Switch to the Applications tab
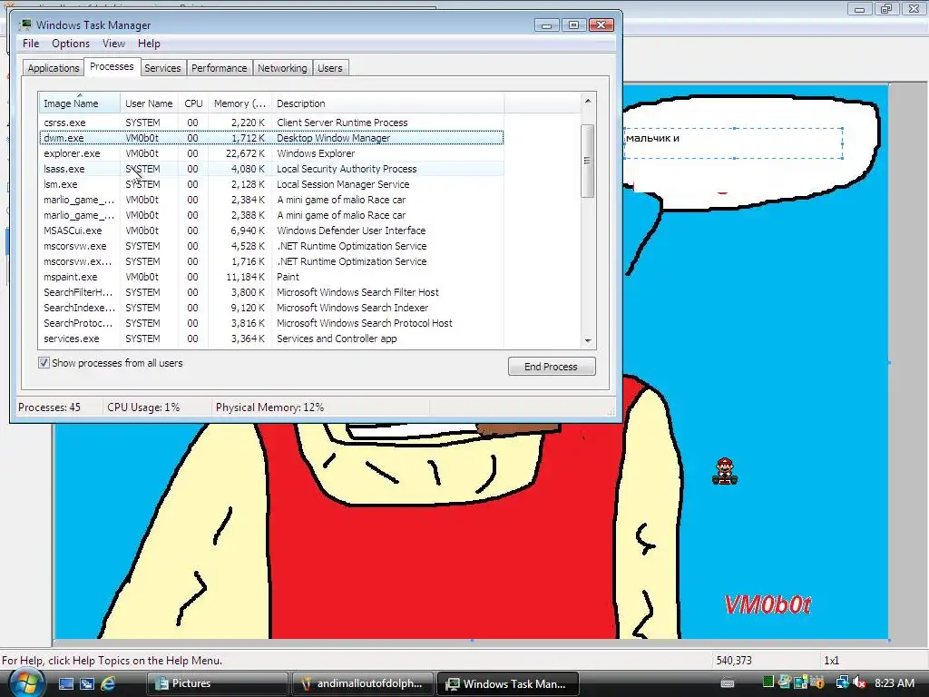 pyautogui.click(x=54, y=68)
